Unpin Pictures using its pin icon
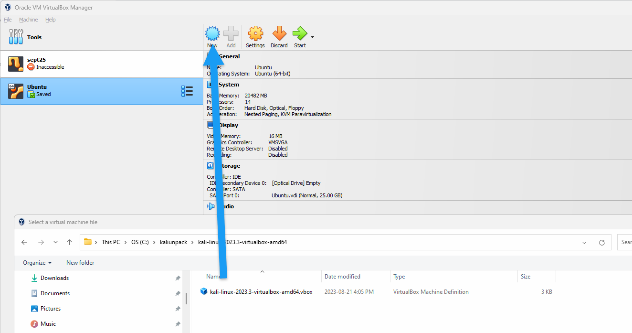 (x=178, y=309)
